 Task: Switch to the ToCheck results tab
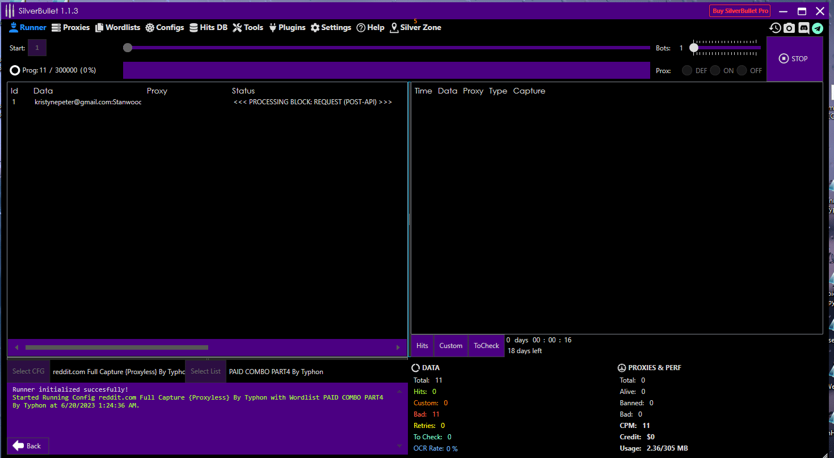pos(486,346)
